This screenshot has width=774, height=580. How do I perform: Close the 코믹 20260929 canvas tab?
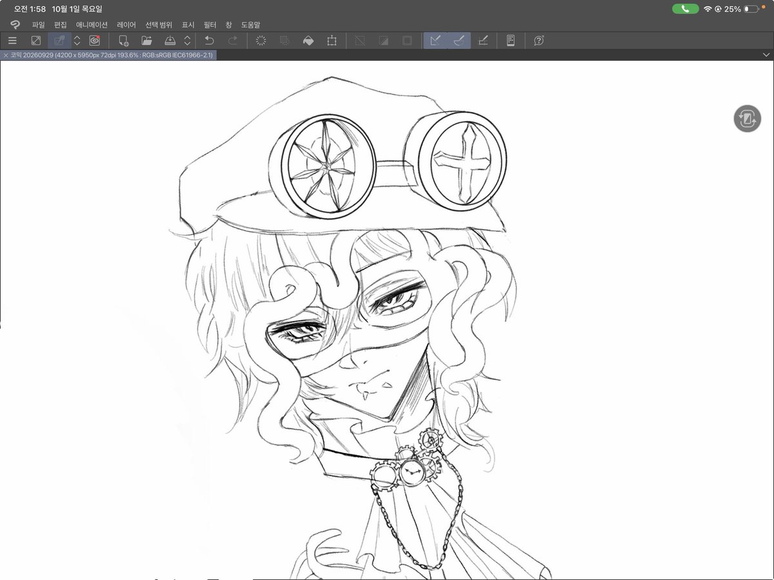point(5,55)
